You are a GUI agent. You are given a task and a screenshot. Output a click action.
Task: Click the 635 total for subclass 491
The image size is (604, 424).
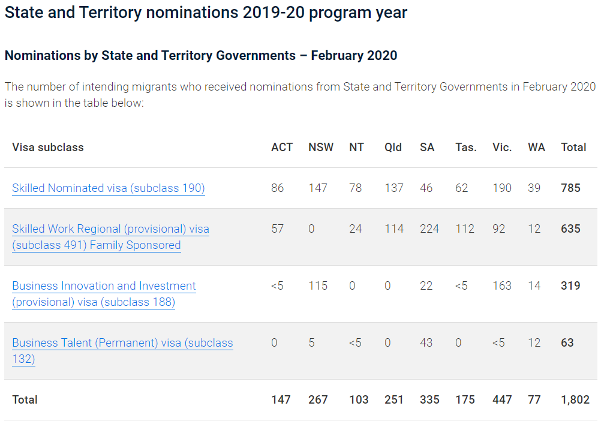pyautogui.click(x=570, y=228)
